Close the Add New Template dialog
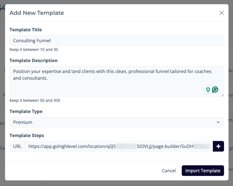 (222, 13)
